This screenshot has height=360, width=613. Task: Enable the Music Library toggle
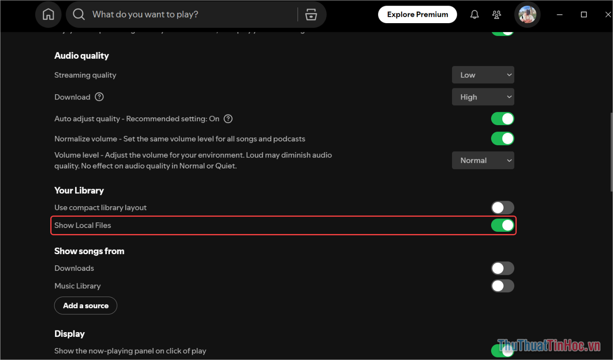click(502, 286)
